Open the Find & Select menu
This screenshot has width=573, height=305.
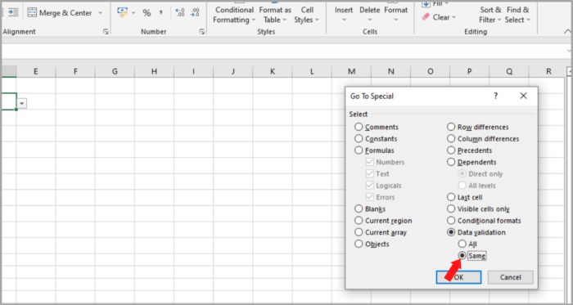517,15
